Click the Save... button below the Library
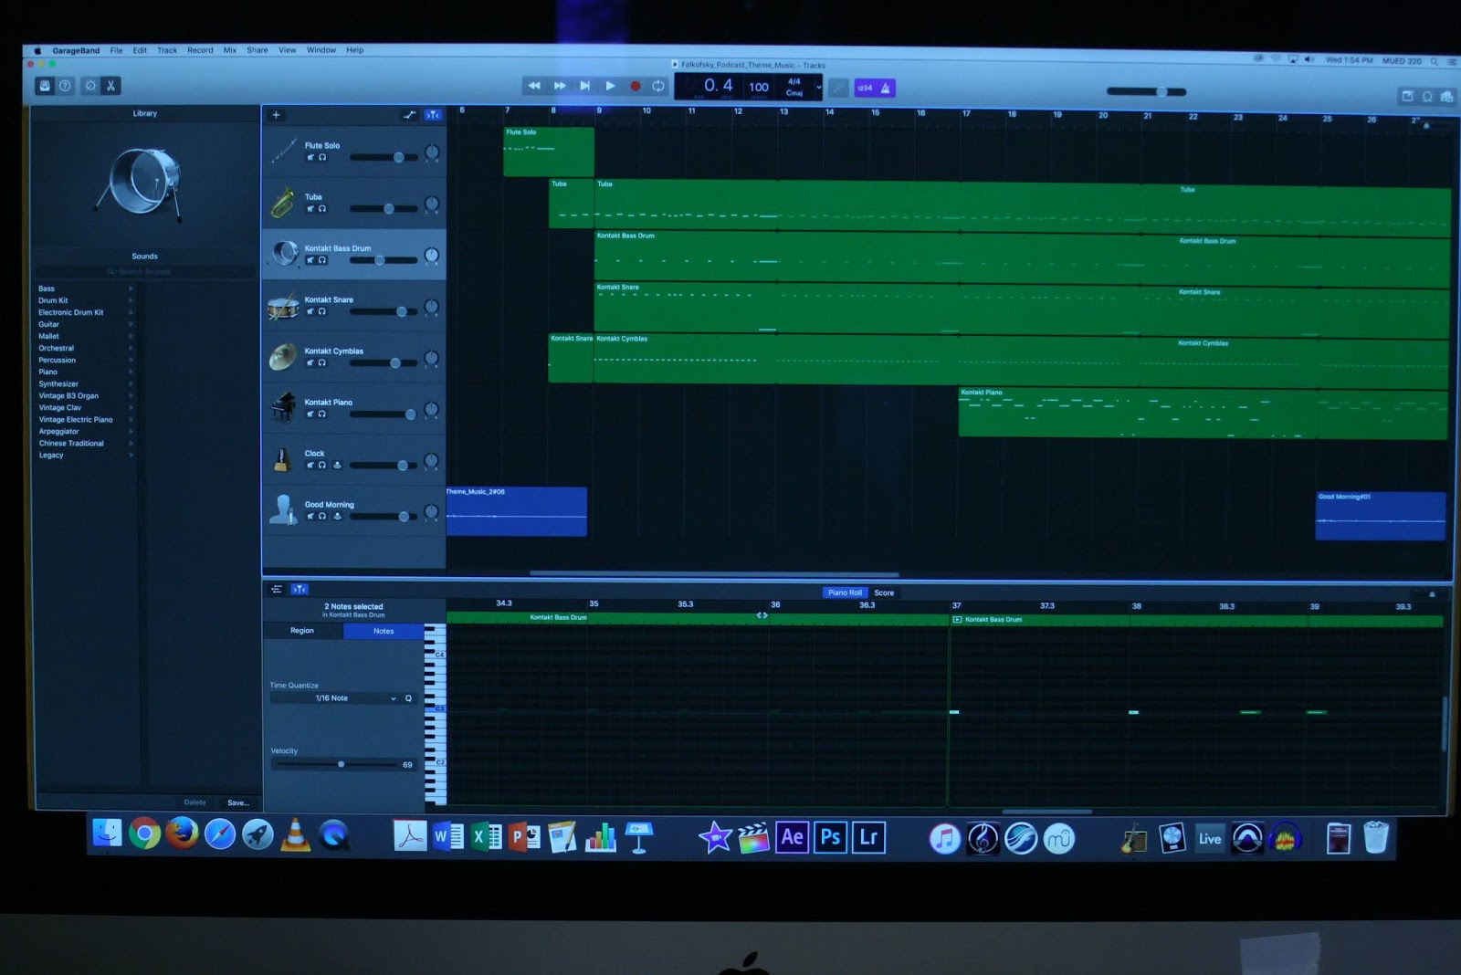 237,802
